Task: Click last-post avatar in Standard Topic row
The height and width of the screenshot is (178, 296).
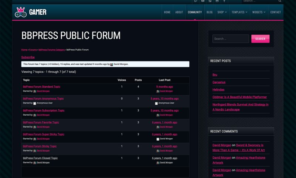Action: (158, 91)
